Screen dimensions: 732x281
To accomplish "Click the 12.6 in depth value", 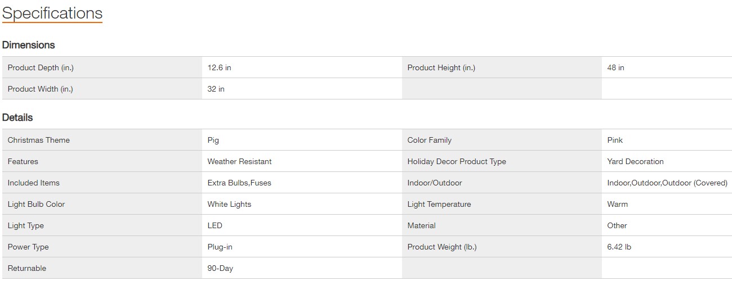I will tap(219, 67).
